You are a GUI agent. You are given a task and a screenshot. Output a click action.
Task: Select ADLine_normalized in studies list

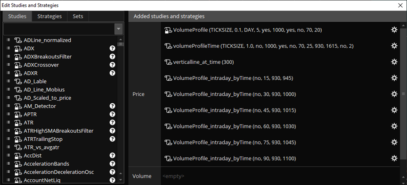click(x=47, y=40)
